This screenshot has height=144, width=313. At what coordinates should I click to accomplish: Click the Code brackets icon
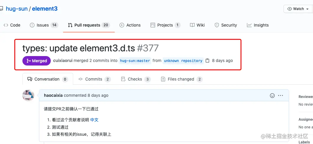[x=6, y=25]
